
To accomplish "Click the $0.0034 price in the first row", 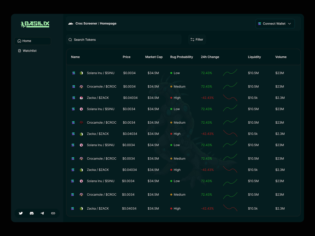I will 129,73.
